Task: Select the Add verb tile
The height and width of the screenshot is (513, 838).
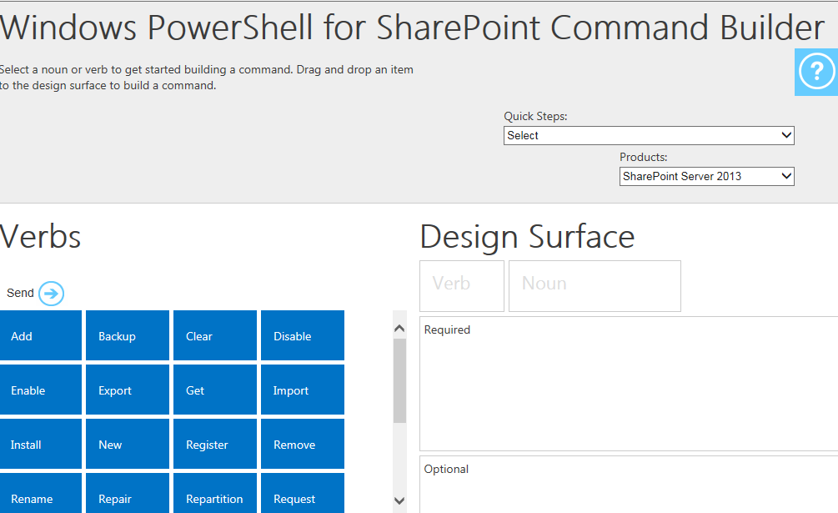Action: click(x=41, y=335)
